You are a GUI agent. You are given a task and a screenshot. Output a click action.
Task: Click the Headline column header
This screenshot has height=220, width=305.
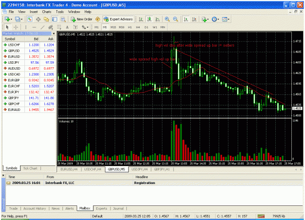[218, 177]
